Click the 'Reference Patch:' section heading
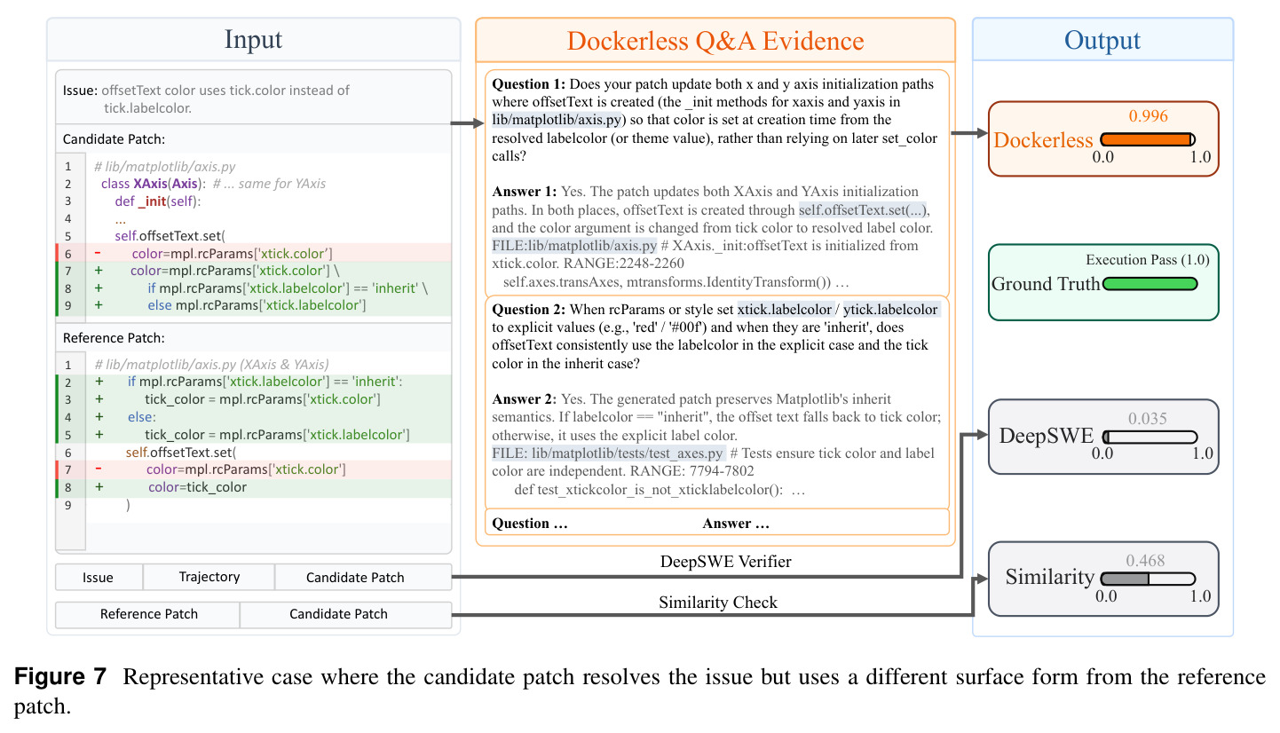1280x733 pixels. point(114,338)
